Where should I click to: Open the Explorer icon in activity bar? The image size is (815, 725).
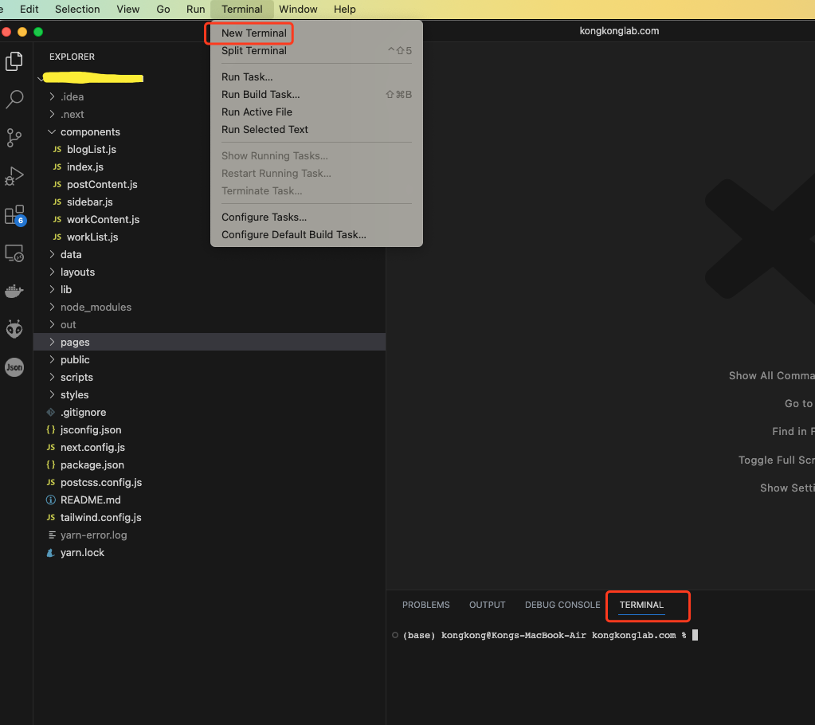tap(14, 61)
